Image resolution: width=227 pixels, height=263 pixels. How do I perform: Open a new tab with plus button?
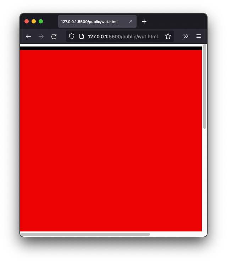144,21
